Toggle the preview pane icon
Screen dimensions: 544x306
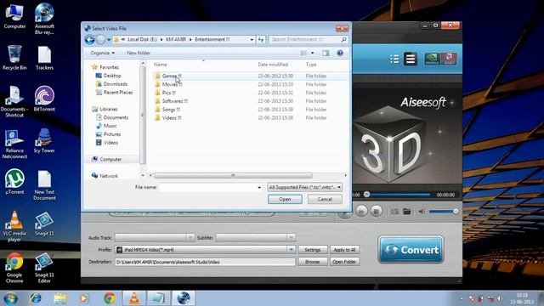click(326, 53)
